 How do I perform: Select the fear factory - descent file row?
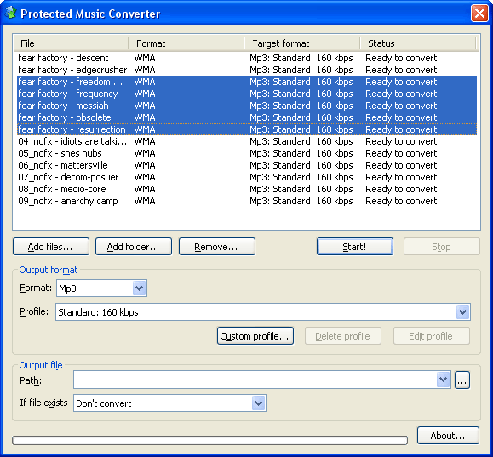tap(247, 58)
